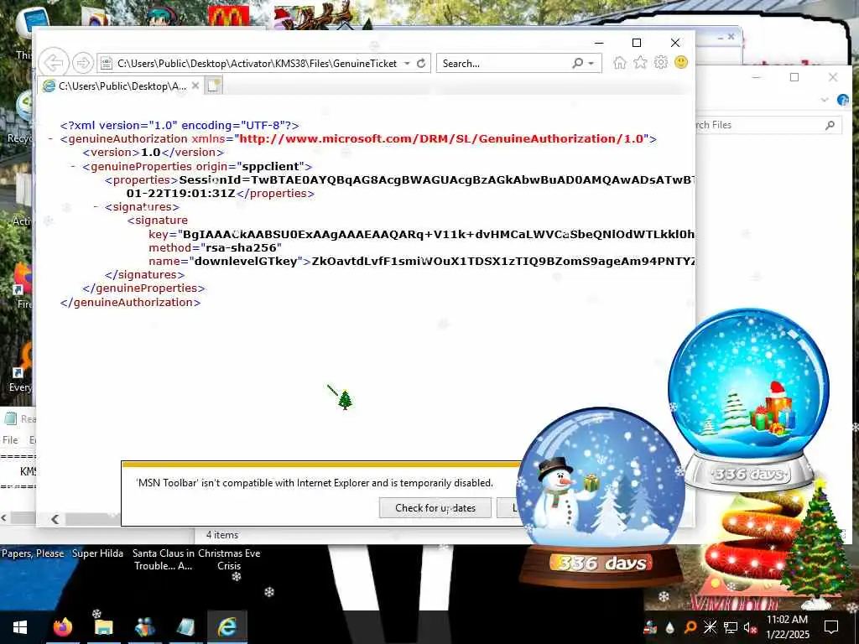Image resolution: width=859 pixels, height=644 pixels.
Task: Click the orange magnifier tray icon
Action: (x=690, y=627)
